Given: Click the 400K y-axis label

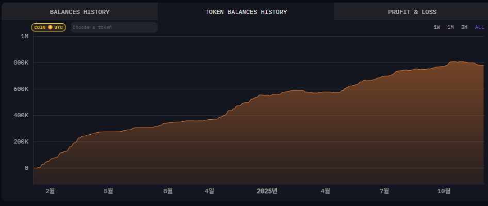Looking at the screenshot, I should click(21, 115).
